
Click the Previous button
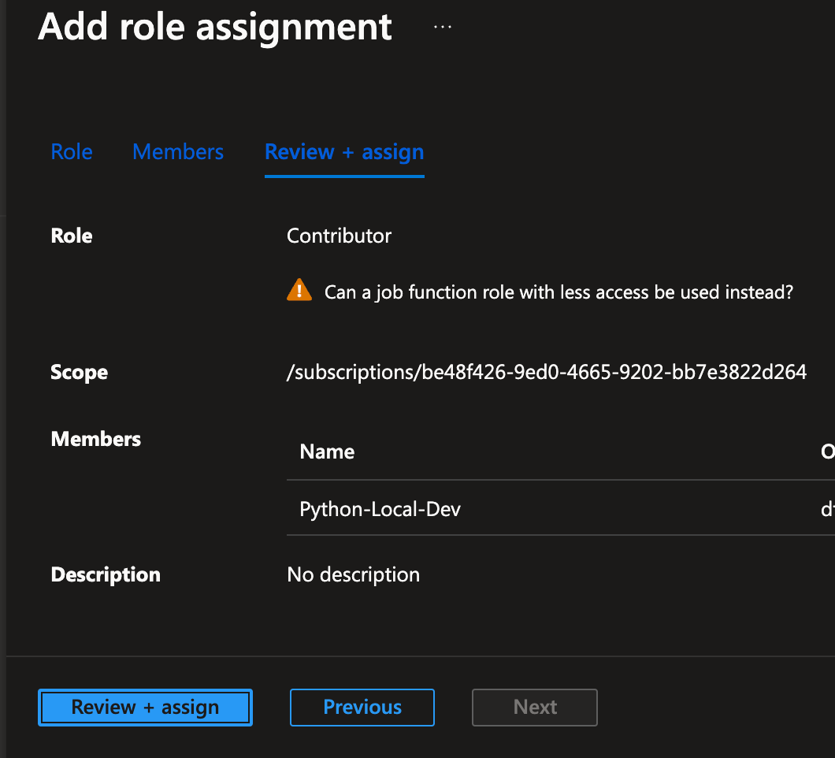tap(362, 708)
